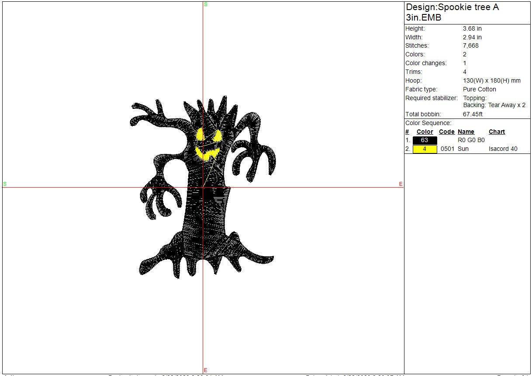The image size is (532, 376).
Task: Click the Code column header
Action: [x=446, y=132]
